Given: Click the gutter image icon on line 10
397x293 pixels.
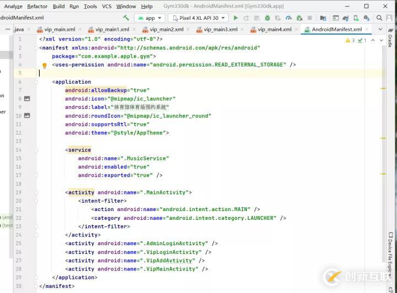Looking at the screenshot, I should (26, 116).
